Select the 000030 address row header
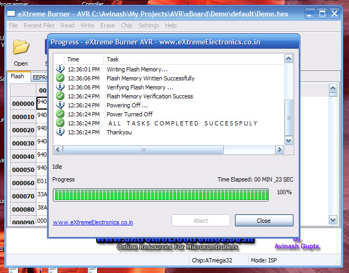This screenshot has width=349, height=273. (x=23, y=143)
